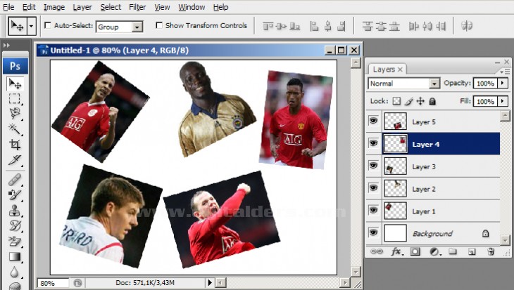Click the Fill 100% field
This screenshot has width=514, height=290.
[x=485, y=101]
